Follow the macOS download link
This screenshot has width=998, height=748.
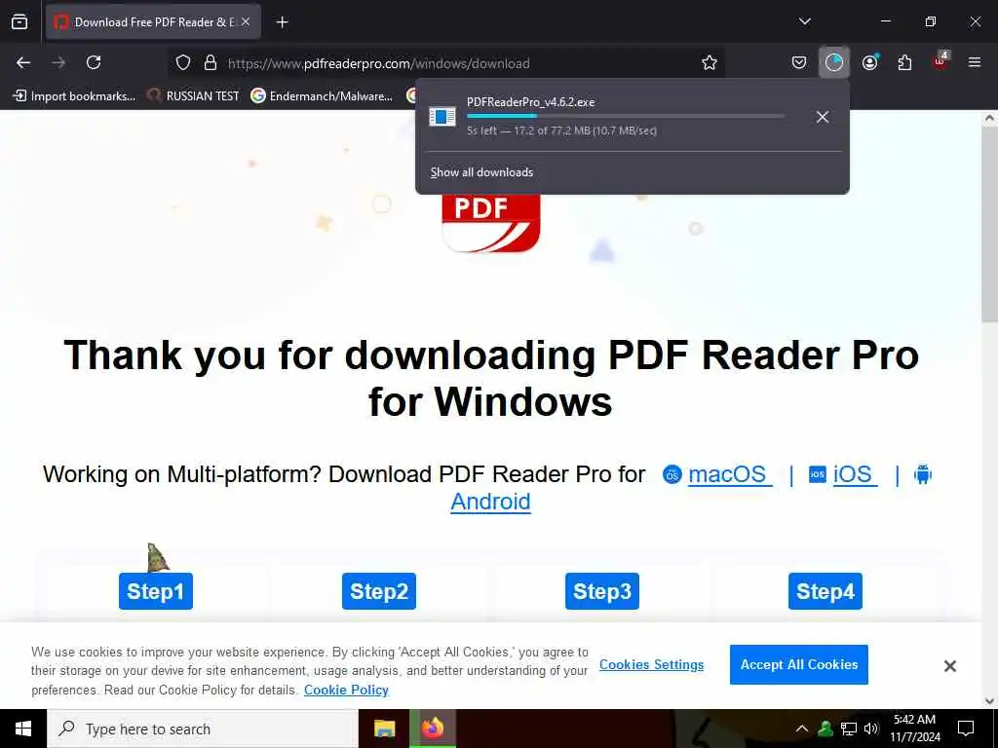[729, 474]
